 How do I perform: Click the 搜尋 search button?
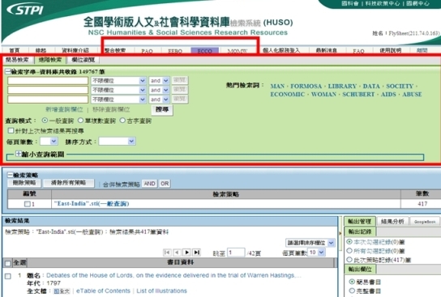[x=162, y=109]
